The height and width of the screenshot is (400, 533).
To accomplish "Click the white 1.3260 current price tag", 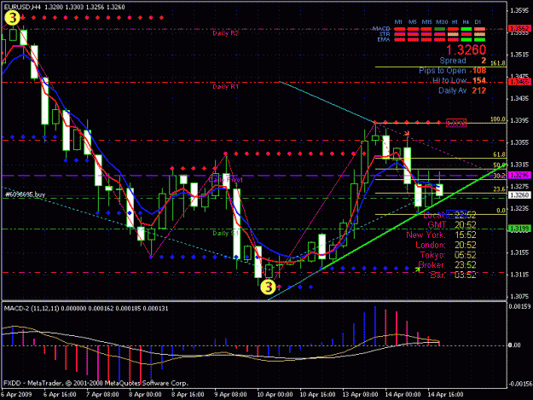I will [519, 195].
